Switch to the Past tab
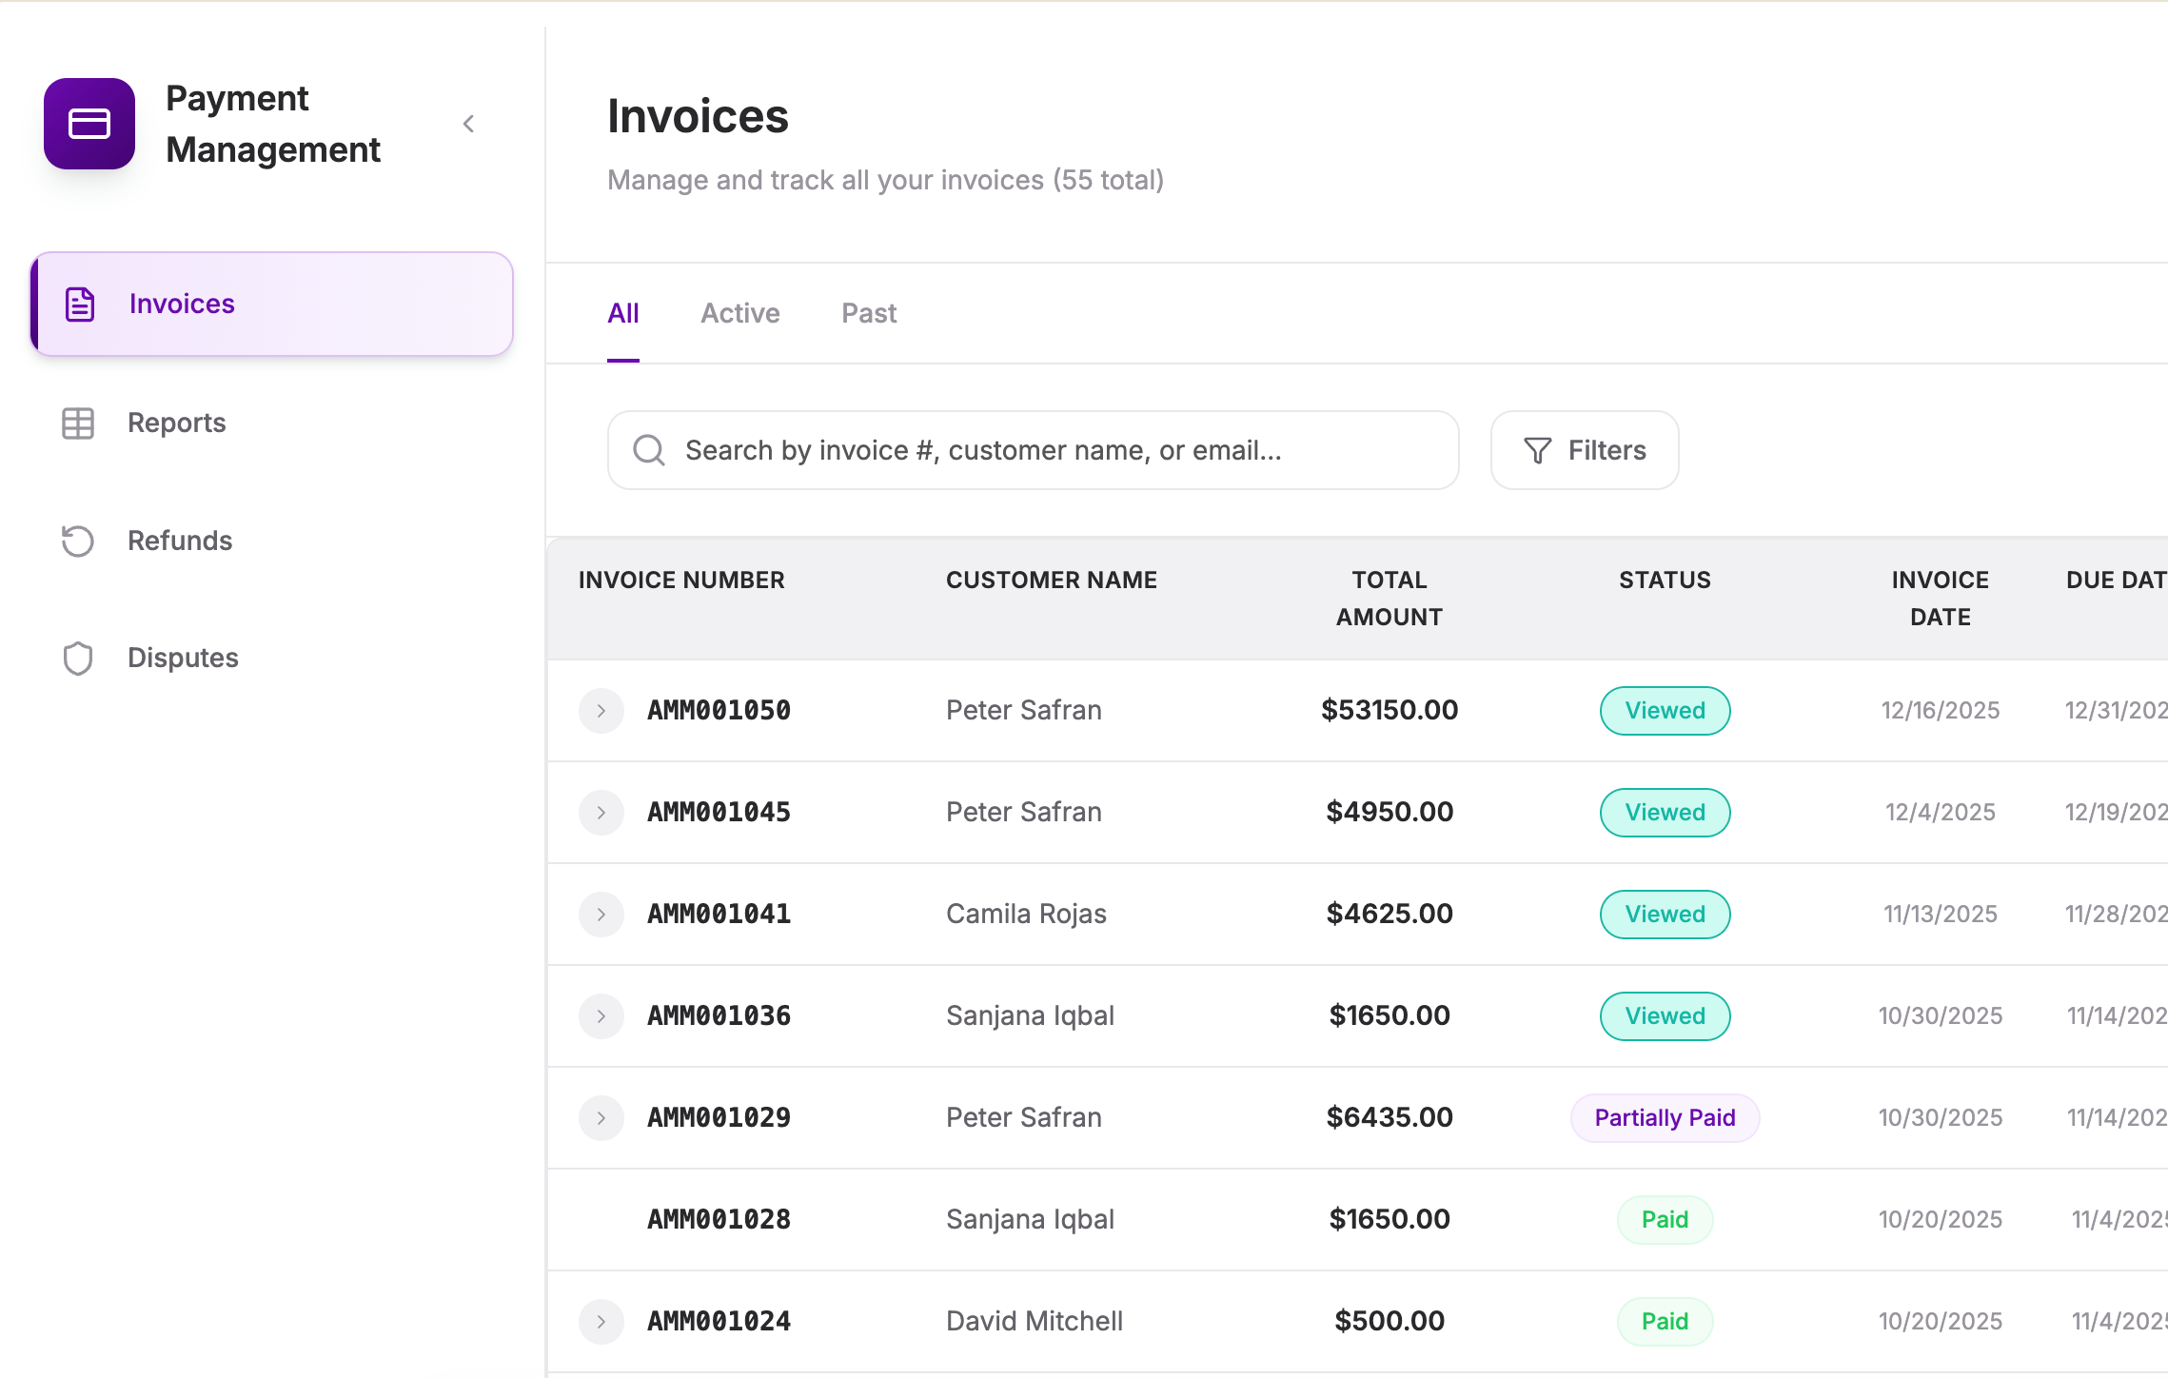This screenshot has height=1378, width=2168. point(869,314)
